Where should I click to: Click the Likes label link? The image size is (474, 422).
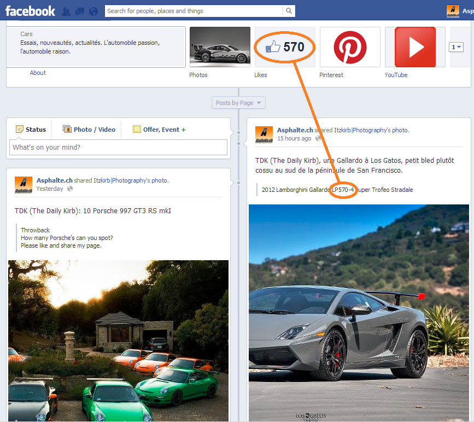261,75
